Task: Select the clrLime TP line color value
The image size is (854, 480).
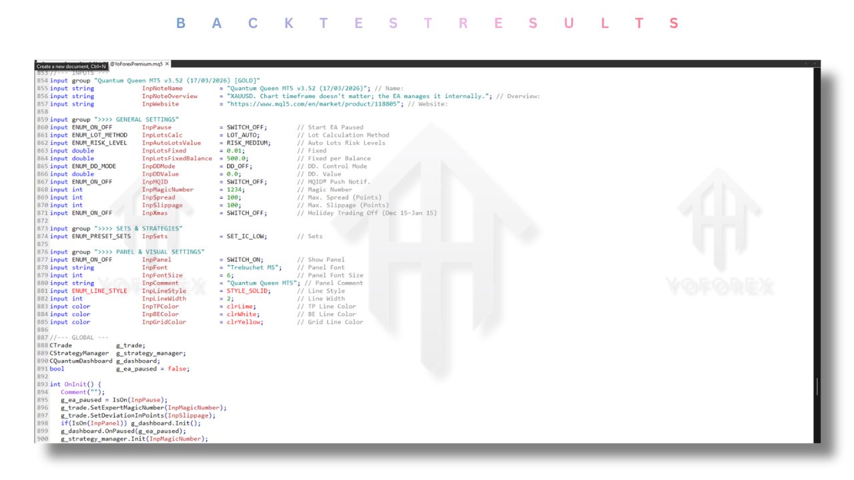Action: 240,306
